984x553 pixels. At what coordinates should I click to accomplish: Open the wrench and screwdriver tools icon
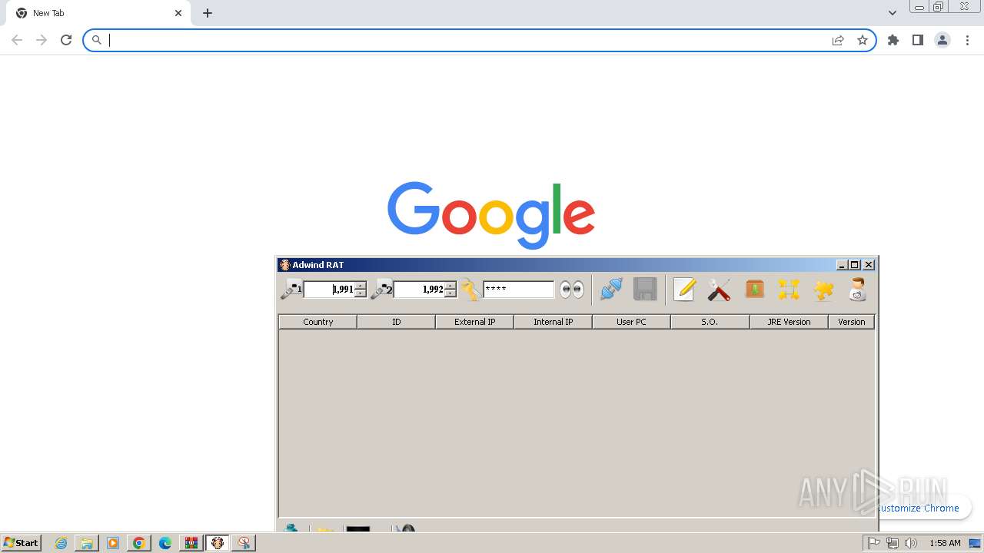(719, 290)
